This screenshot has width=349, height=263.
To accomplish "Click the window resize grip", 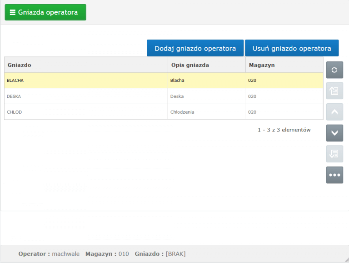I will tap(347, 260).
